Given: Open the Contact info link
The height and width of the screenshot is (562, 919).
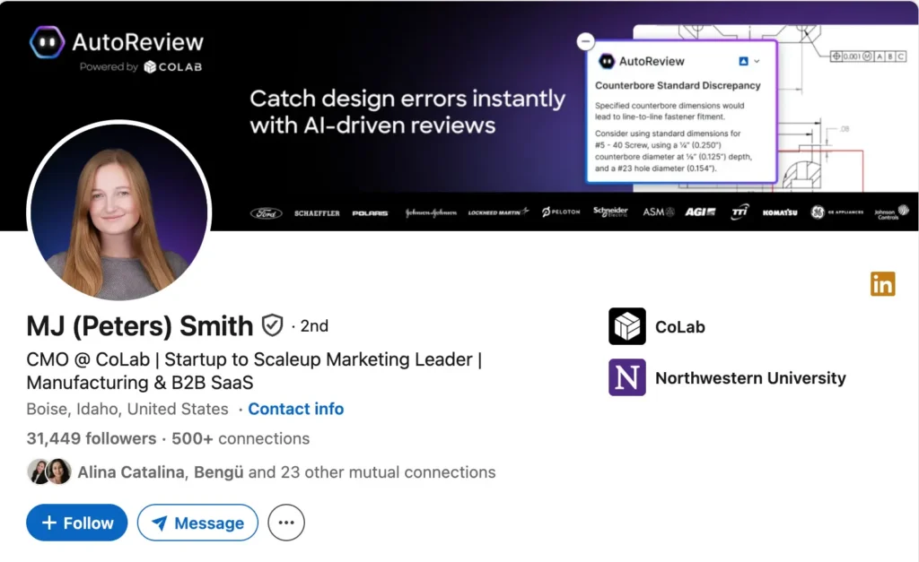Looking at the screenshot, I should (296, 409).
